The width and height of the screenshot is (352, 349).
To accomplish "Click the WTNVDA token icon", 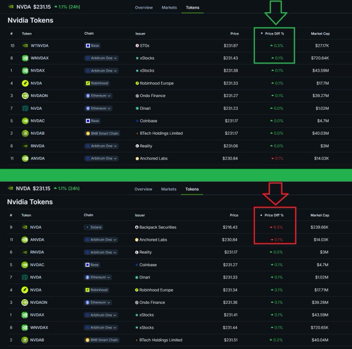I will (x=25, y=46).
